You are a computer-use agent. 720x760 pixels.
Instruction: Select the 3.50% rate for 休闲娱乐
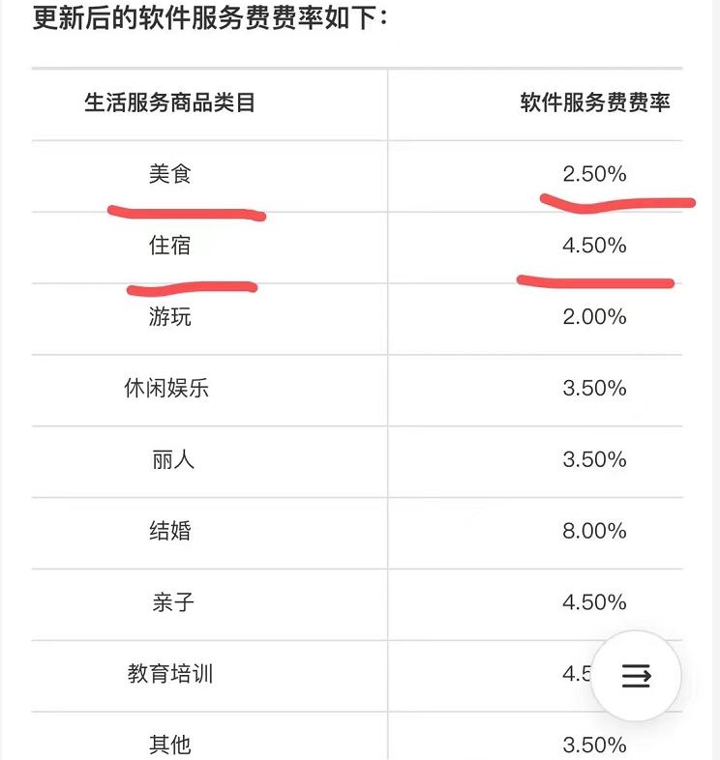pos(594,389)
